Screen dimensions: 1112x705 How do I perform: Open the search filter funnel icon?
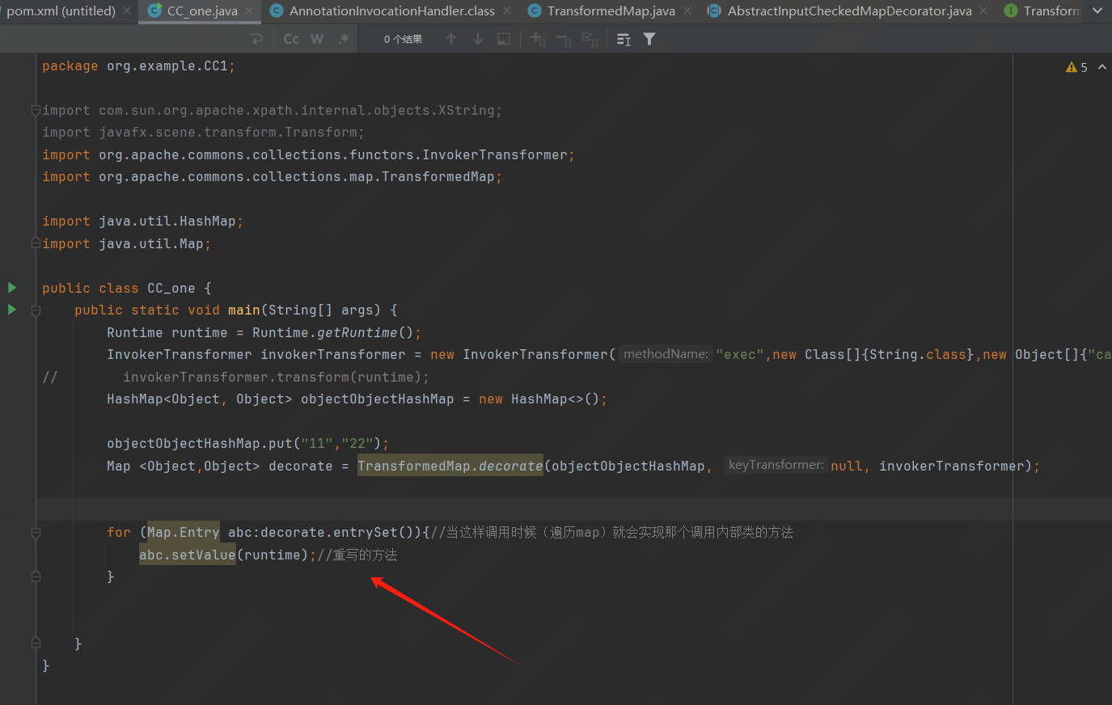click(649, 39)
